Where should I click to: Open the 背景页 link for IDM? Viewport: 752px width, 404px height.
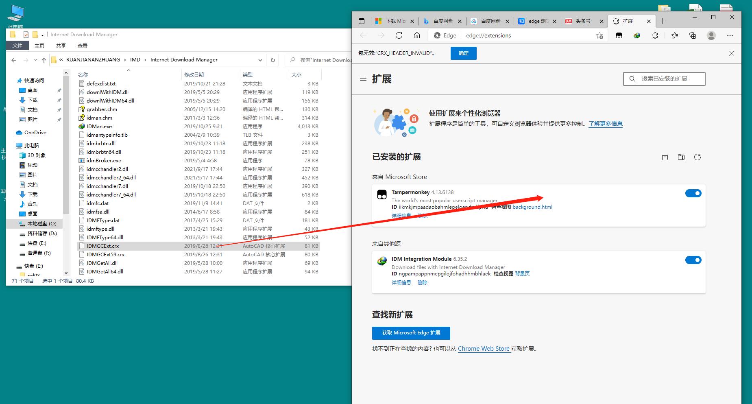pos(522,274)
